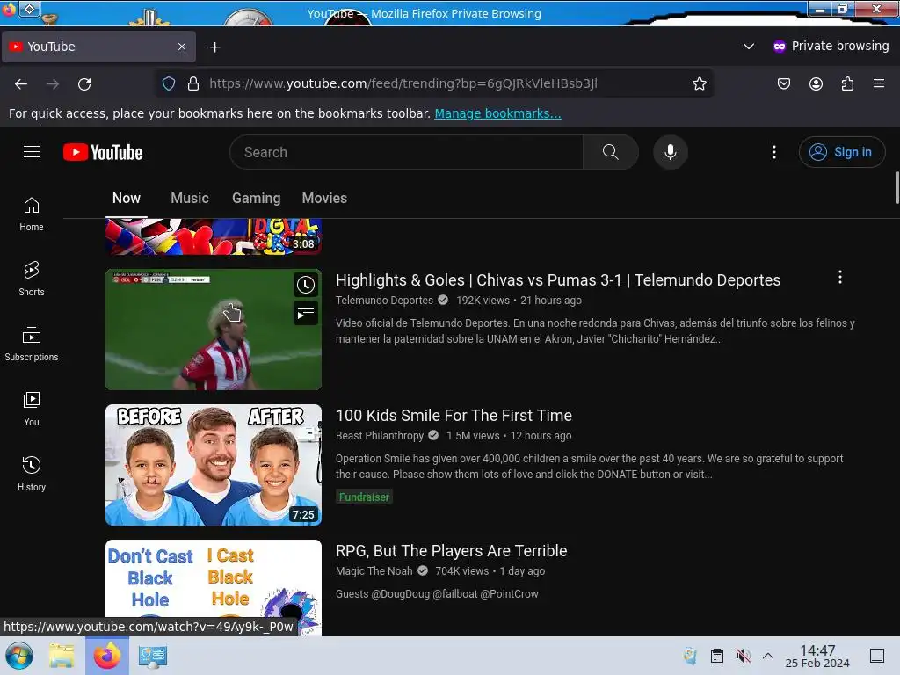
Task: Expand list all tabs dropdown arrow
Action: click(x=749, y=46)
